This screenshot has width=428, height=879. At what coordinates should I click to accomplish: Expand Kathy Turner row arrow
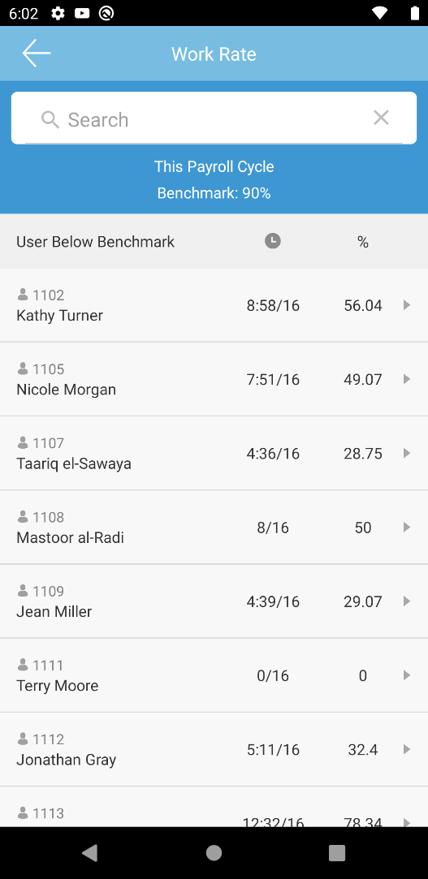407,305
